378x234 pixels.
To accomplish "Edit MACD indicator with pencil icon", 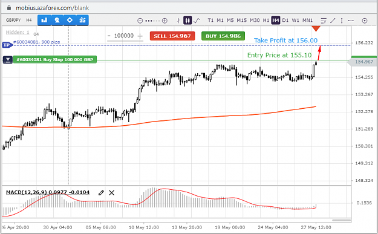I will click(x=101, y=192).
